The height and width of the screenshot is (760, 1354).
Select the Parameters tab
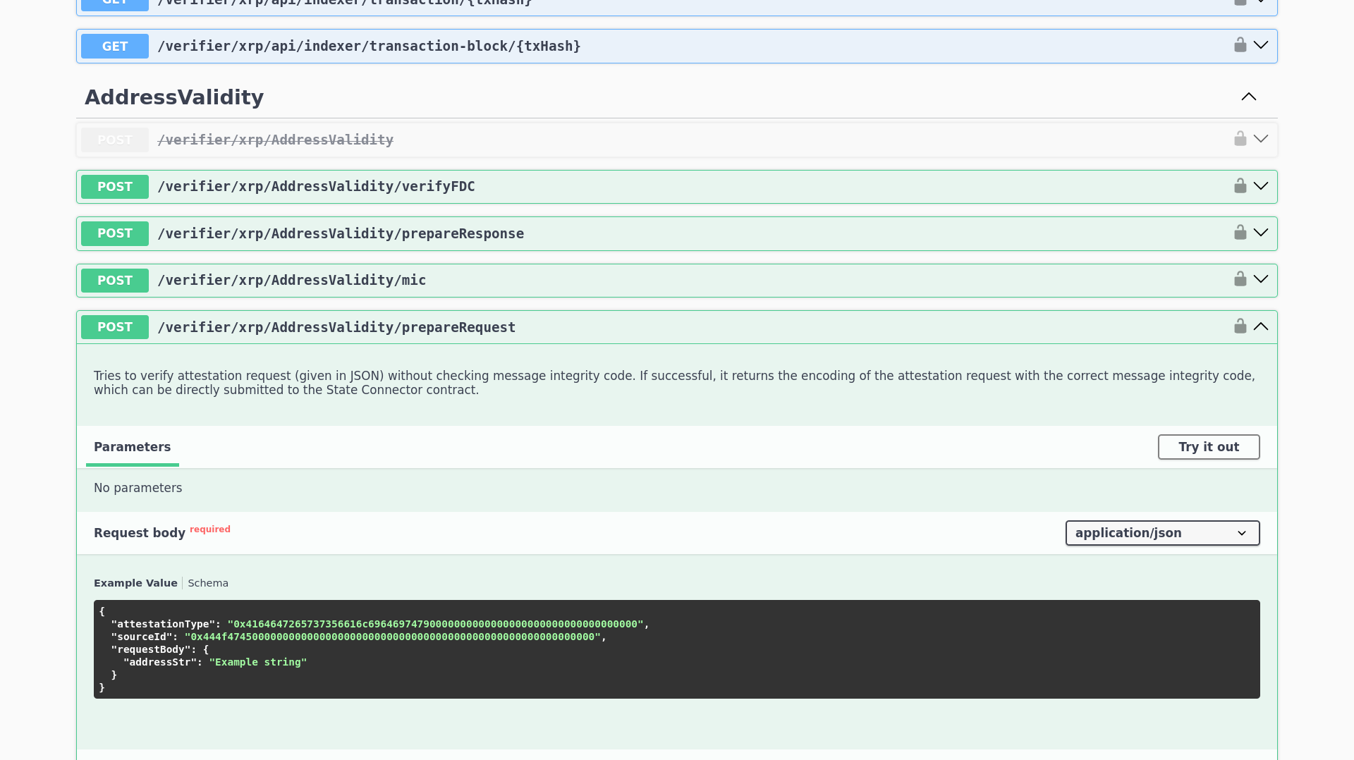(132, 446)
